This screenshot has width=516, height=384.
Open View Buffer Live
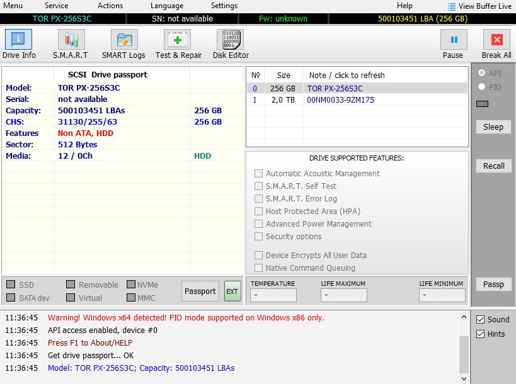[x=479, y=6]
